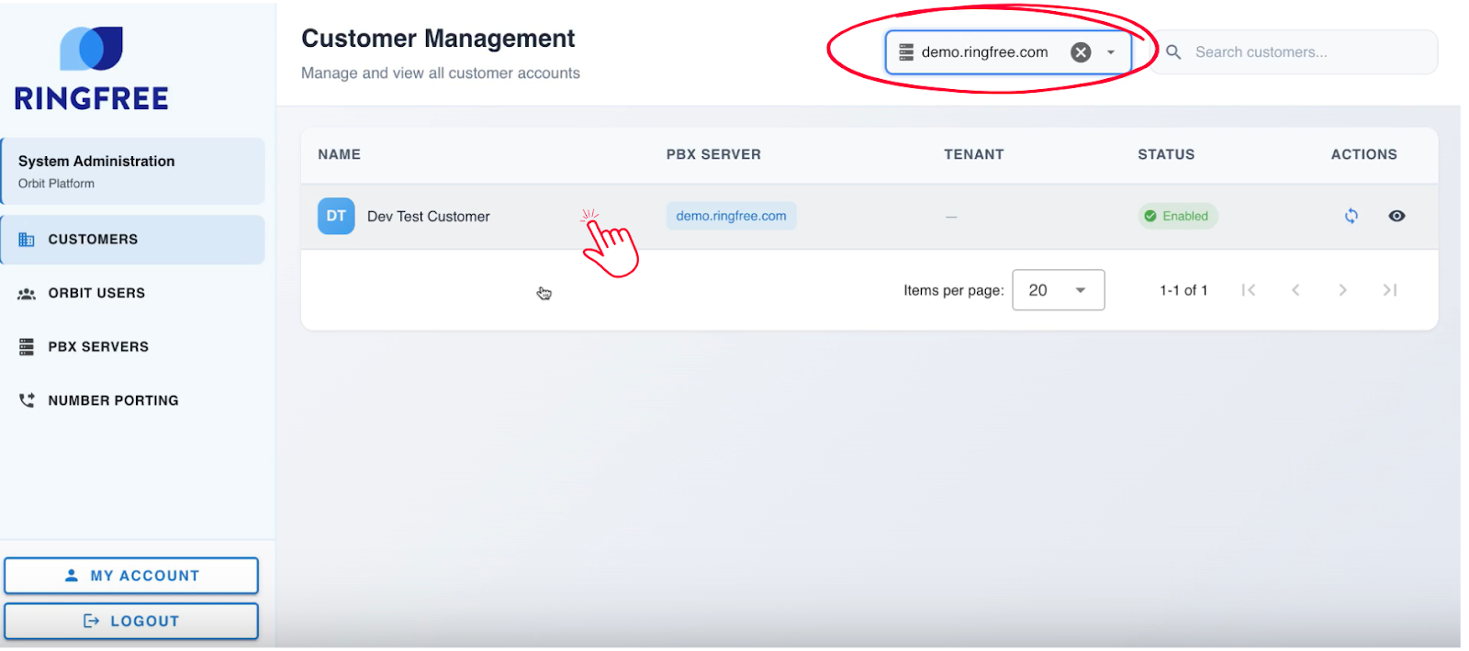Go to previous page arrow
The image size is (1469, 651).
[1295, 290]
